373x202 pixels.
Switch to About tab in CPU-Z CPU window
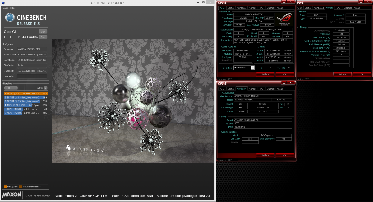[x=280, y=8]
